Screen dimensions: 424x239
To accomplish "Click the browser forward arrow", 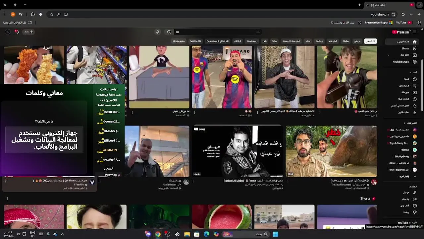I will [419, 14].
